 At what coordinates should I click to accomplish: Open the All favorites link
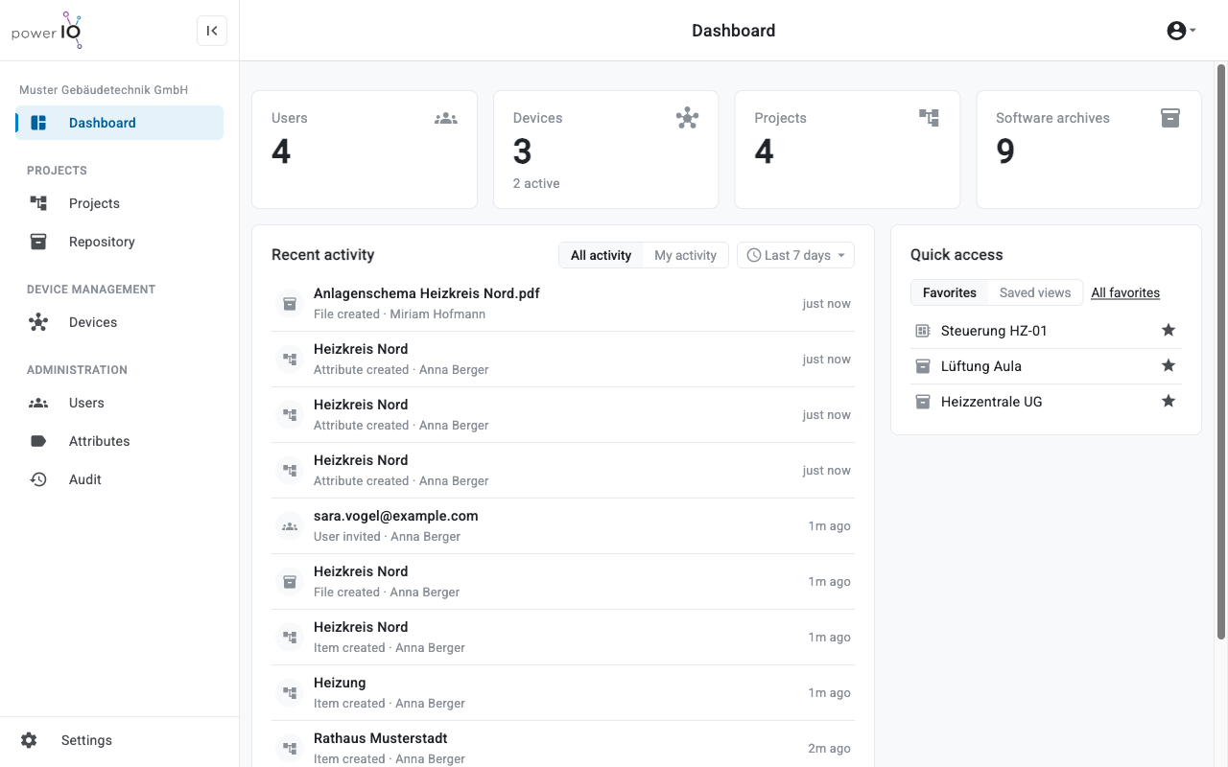(x=1125, y=292)
